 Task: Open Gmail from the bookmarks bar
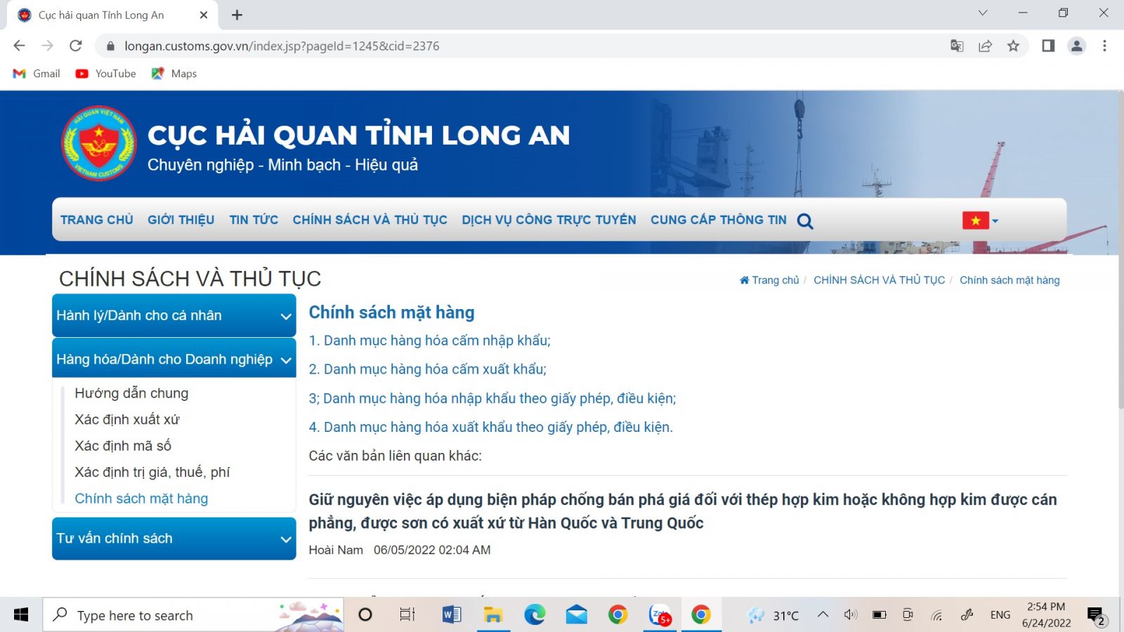36,73
